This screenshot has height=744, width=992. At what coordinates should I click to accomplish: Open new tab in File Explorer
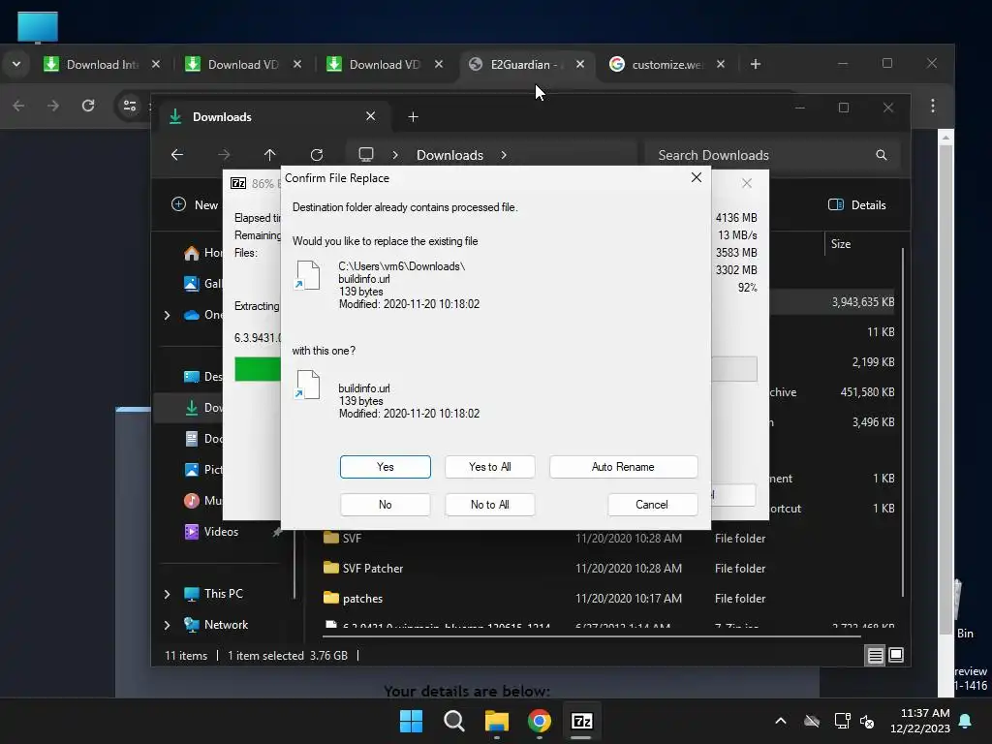tap(413, 117)
